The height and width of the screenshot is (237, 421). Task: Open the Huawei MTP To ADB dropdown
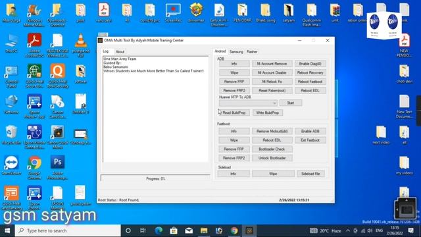(x=248, y=103)
